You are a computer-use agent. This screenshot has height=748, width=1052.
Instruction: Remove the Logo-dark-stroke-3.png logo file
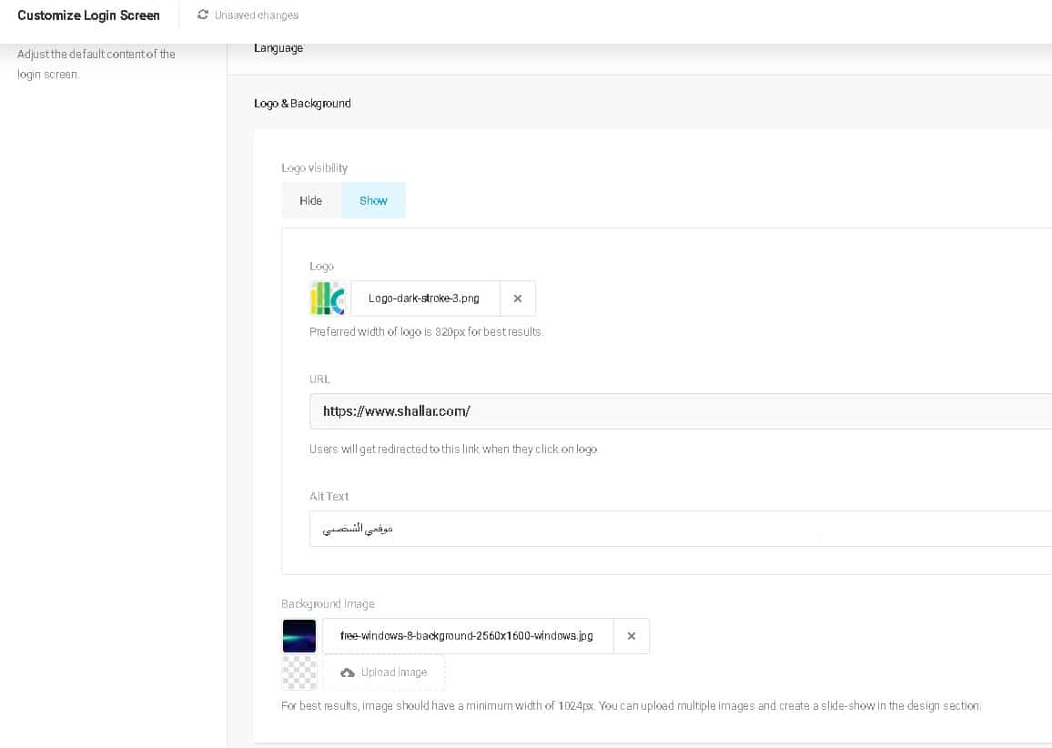coord(518,298)
